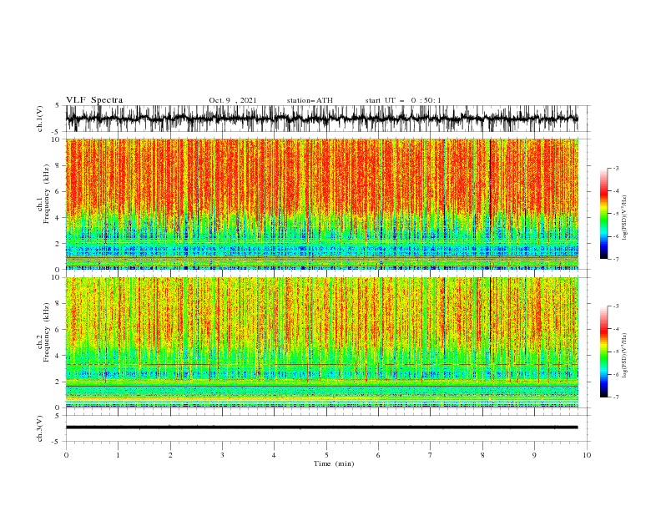
Task: Click the time axis end tick label "10"
Action: [587, 455]
